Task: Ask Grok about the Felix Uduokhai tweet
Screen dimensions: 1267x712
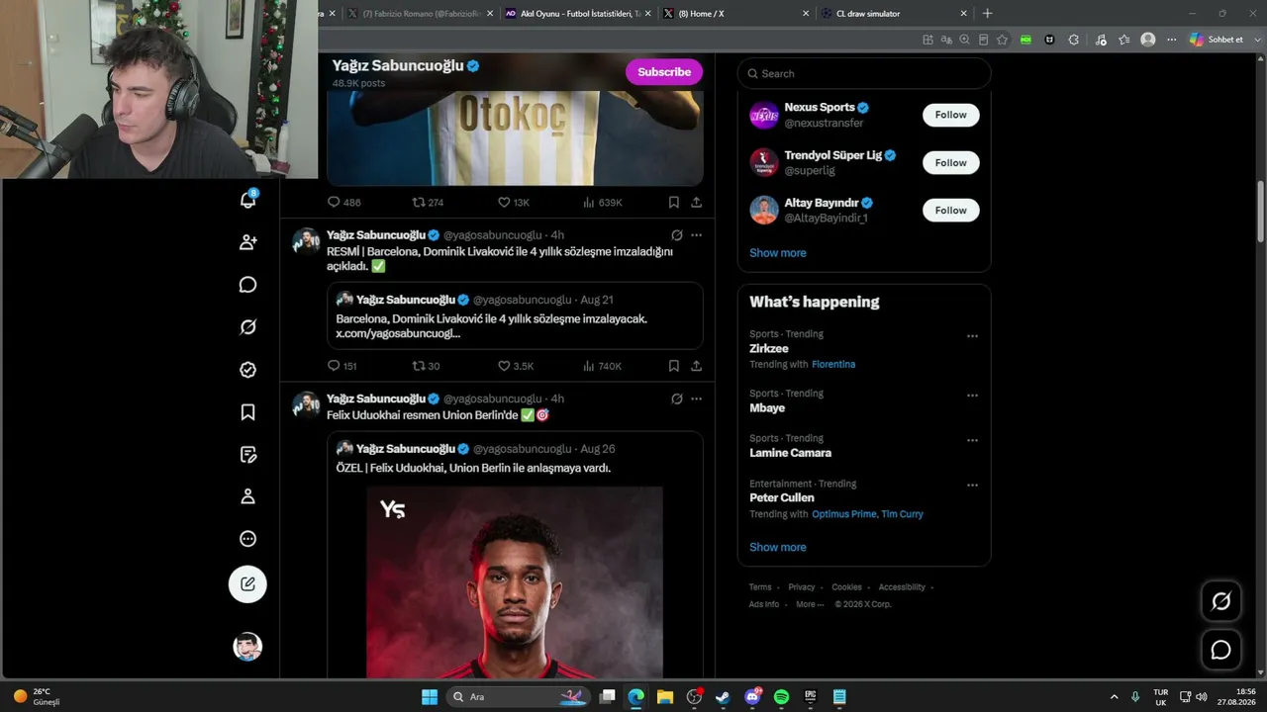Action: pos(677,399)
